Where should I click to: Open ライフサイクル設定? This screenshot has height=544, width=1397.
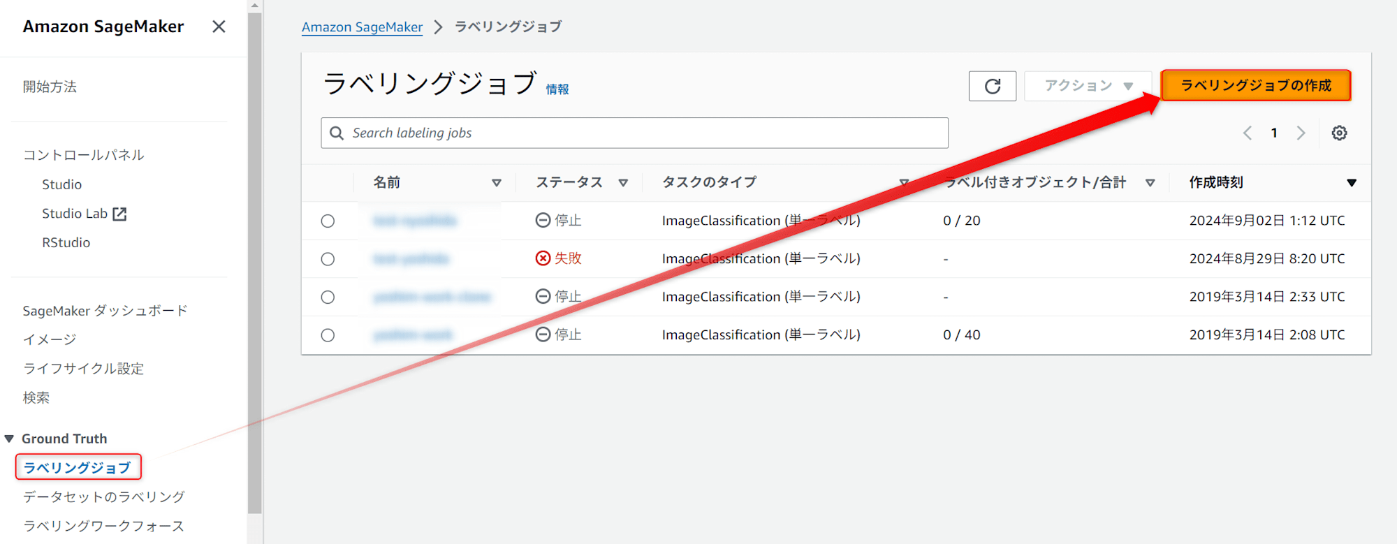click(x=83, y=369)
